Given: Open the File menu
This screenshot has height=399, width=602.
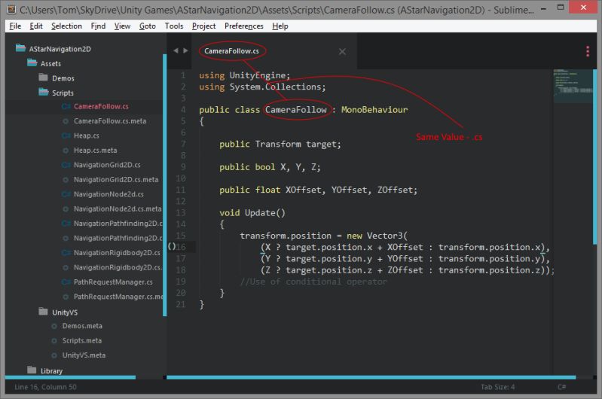Looking at the screenshot, I should pyautogui.click(x=15, y=26).
